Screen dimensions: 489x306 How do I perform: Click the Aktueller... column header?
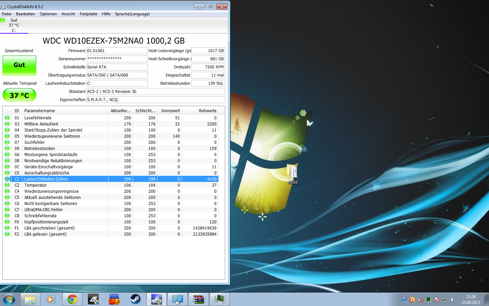coord(121,111)
